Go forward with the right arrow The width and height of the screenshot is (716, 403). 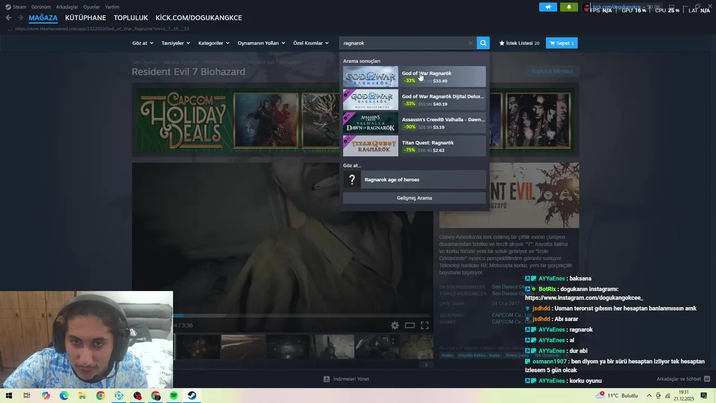tap(20, 18)
